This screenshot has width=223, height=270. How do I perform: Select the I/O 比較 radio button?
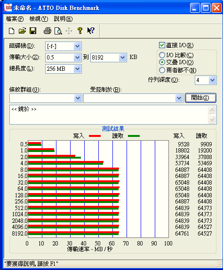pos(162,55)
